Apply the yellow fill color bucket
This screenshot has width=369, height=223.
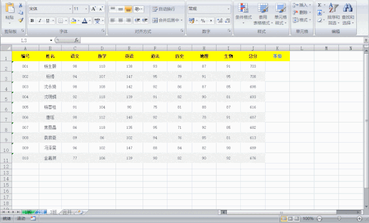73,21
